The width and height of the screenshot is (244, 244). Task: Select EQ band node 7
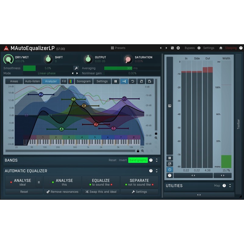tap(96, 124)
